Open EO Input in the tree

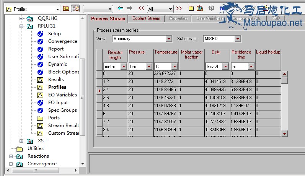click(x=58, y=103)
